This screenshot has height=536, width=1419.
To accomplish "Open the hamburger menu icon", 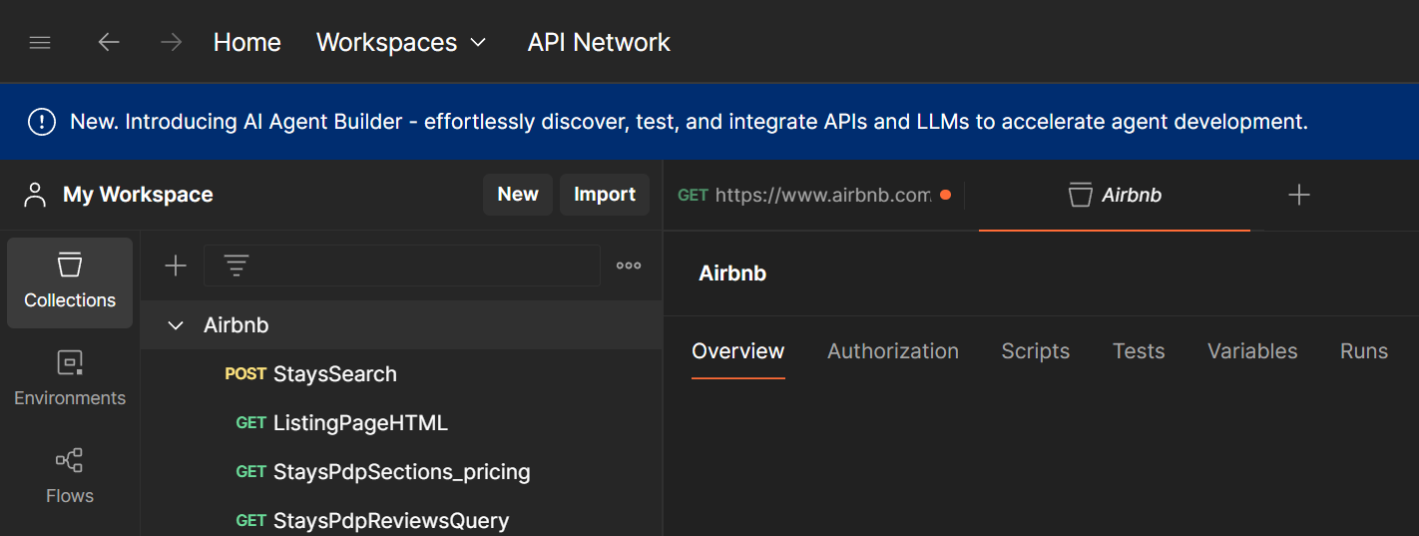I will pyautogui.click(x=40, y=43).
